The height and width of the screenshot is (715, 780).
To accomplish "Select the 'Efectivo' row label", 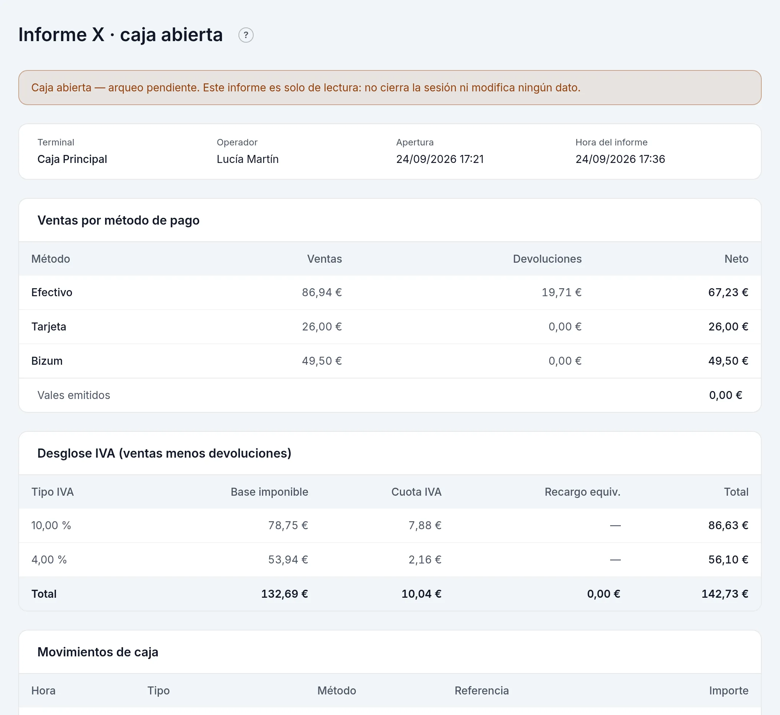I will pos(52,292).
